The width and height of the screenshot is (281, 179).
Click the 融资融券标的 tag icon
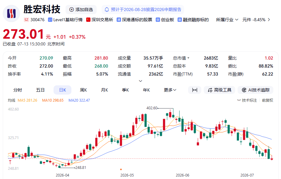click(179, 20)
